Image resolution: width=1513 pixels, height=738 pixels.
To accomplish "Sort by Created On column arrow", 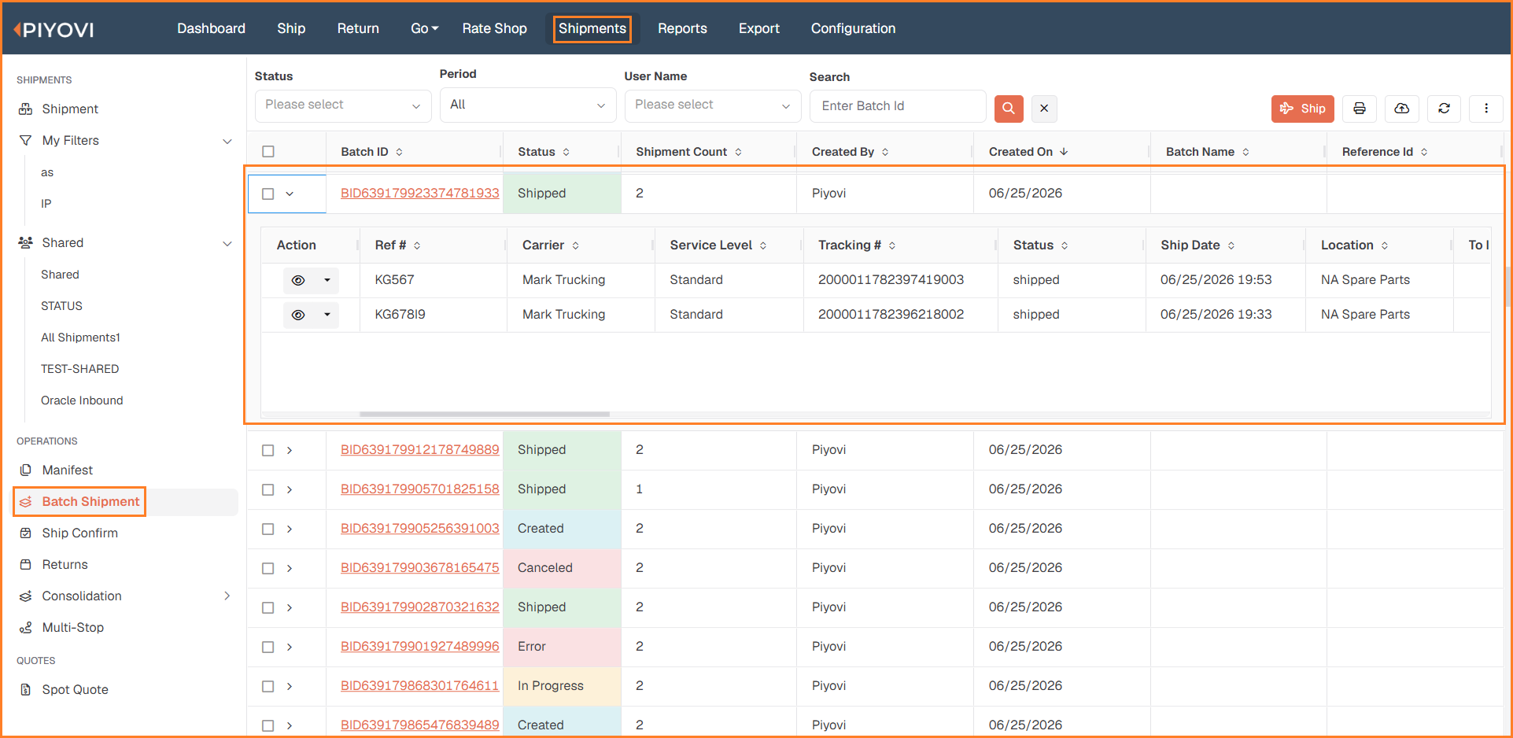I will pos(1064,152).
